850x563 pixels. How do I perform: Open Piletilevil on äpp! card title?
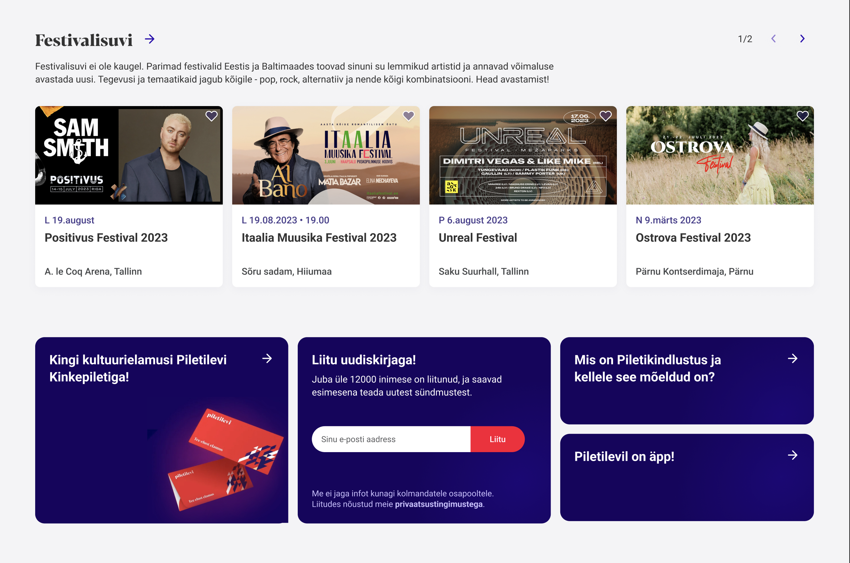click(x=624, y=456)
